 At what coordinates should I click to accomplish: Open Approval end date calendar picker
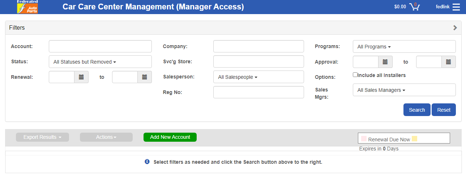(x=448, y=62)
